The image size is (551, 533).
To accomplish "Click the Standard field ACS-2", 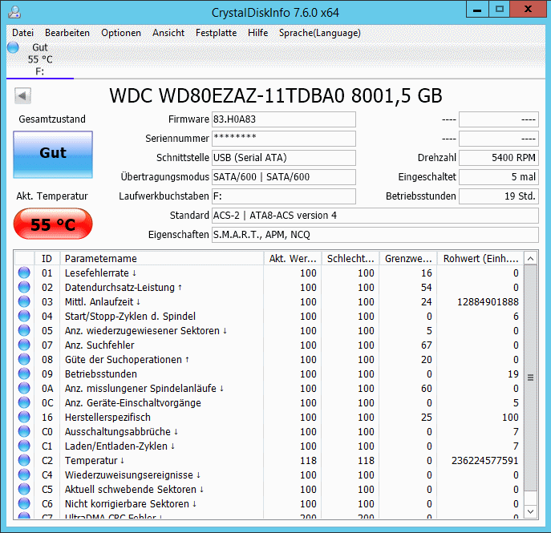I will (375, 216).
